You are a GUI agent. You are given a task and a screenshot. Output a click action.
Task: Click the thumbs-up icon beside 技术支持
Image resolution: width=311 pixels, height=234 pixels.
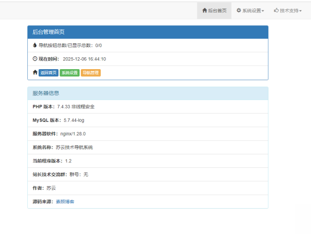(x=276, y=10)
